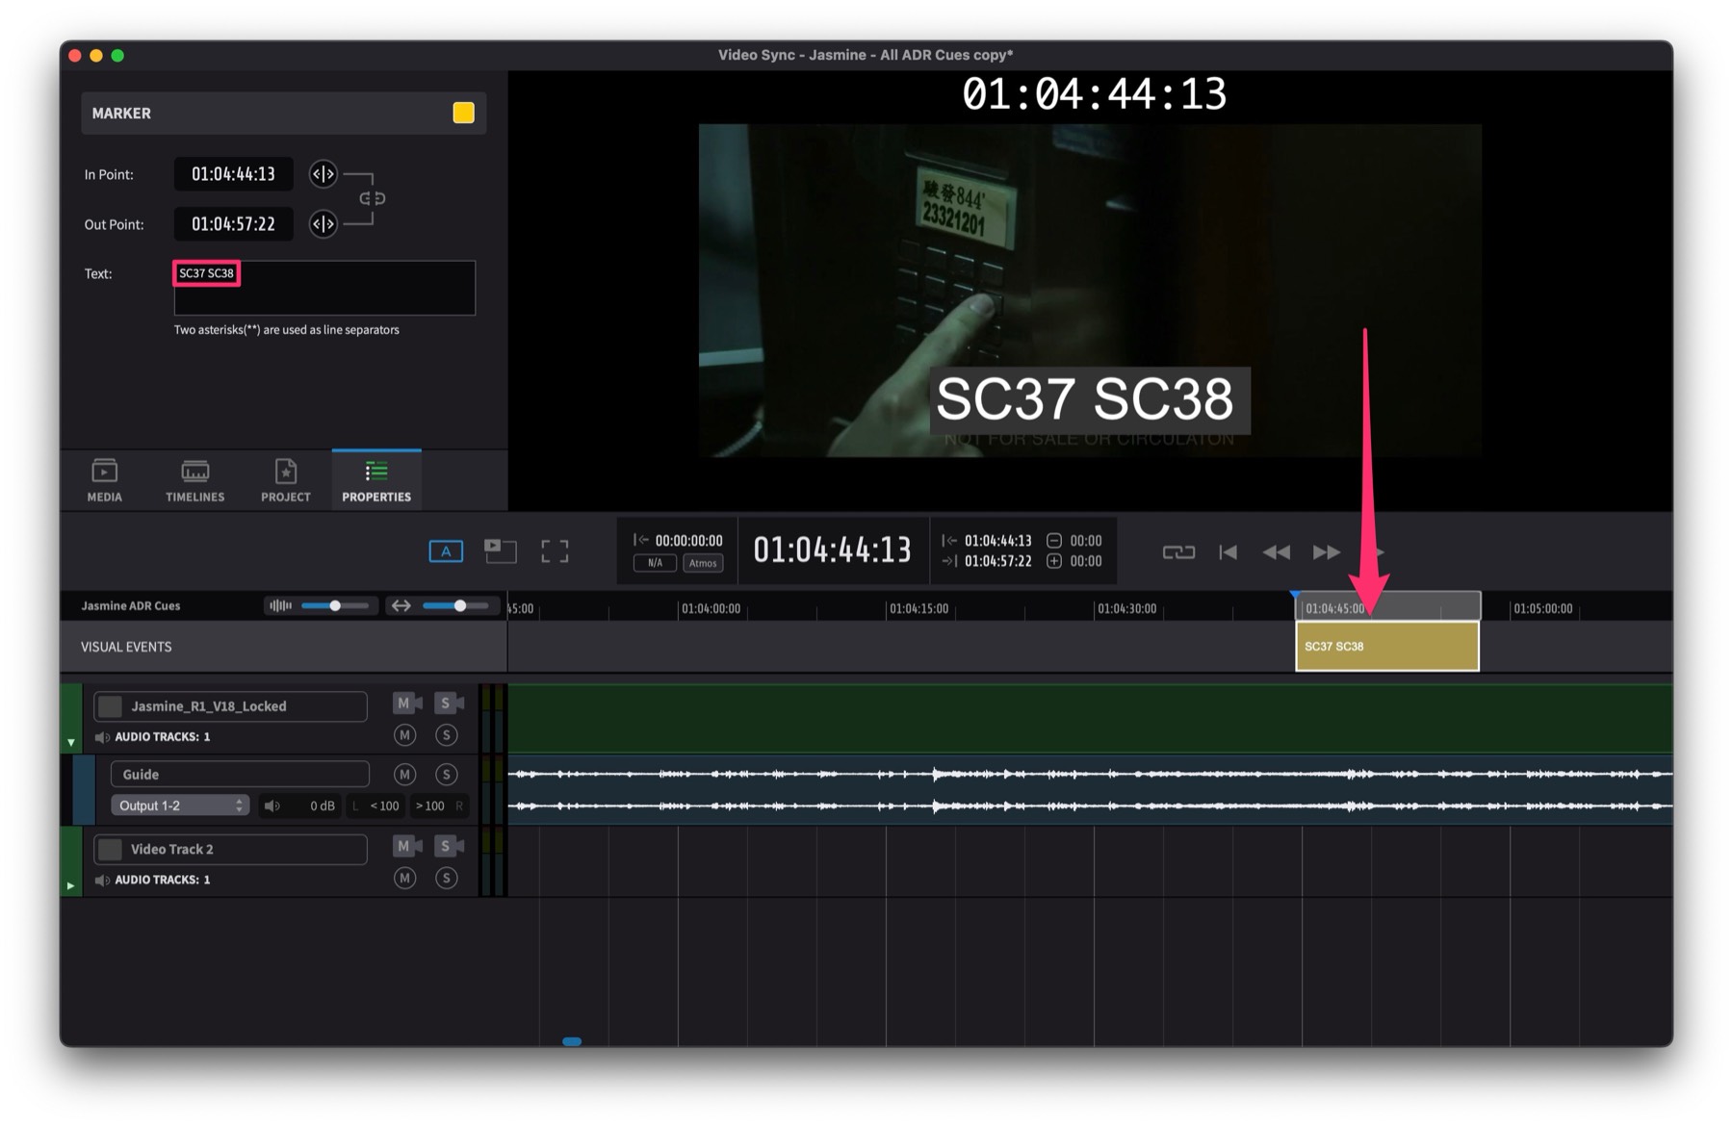Select the PROPERTIES tab
The width and height of the screenshot is (1733, 1126).
[376, 480]
